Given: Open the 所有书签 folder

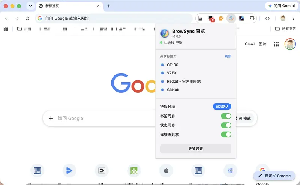Looking at the screenshot, I should tap(285, 29).
